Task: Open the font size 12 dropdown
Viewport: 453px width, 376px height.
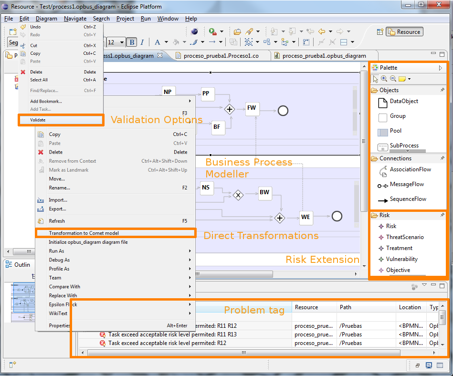Action: 122,42
